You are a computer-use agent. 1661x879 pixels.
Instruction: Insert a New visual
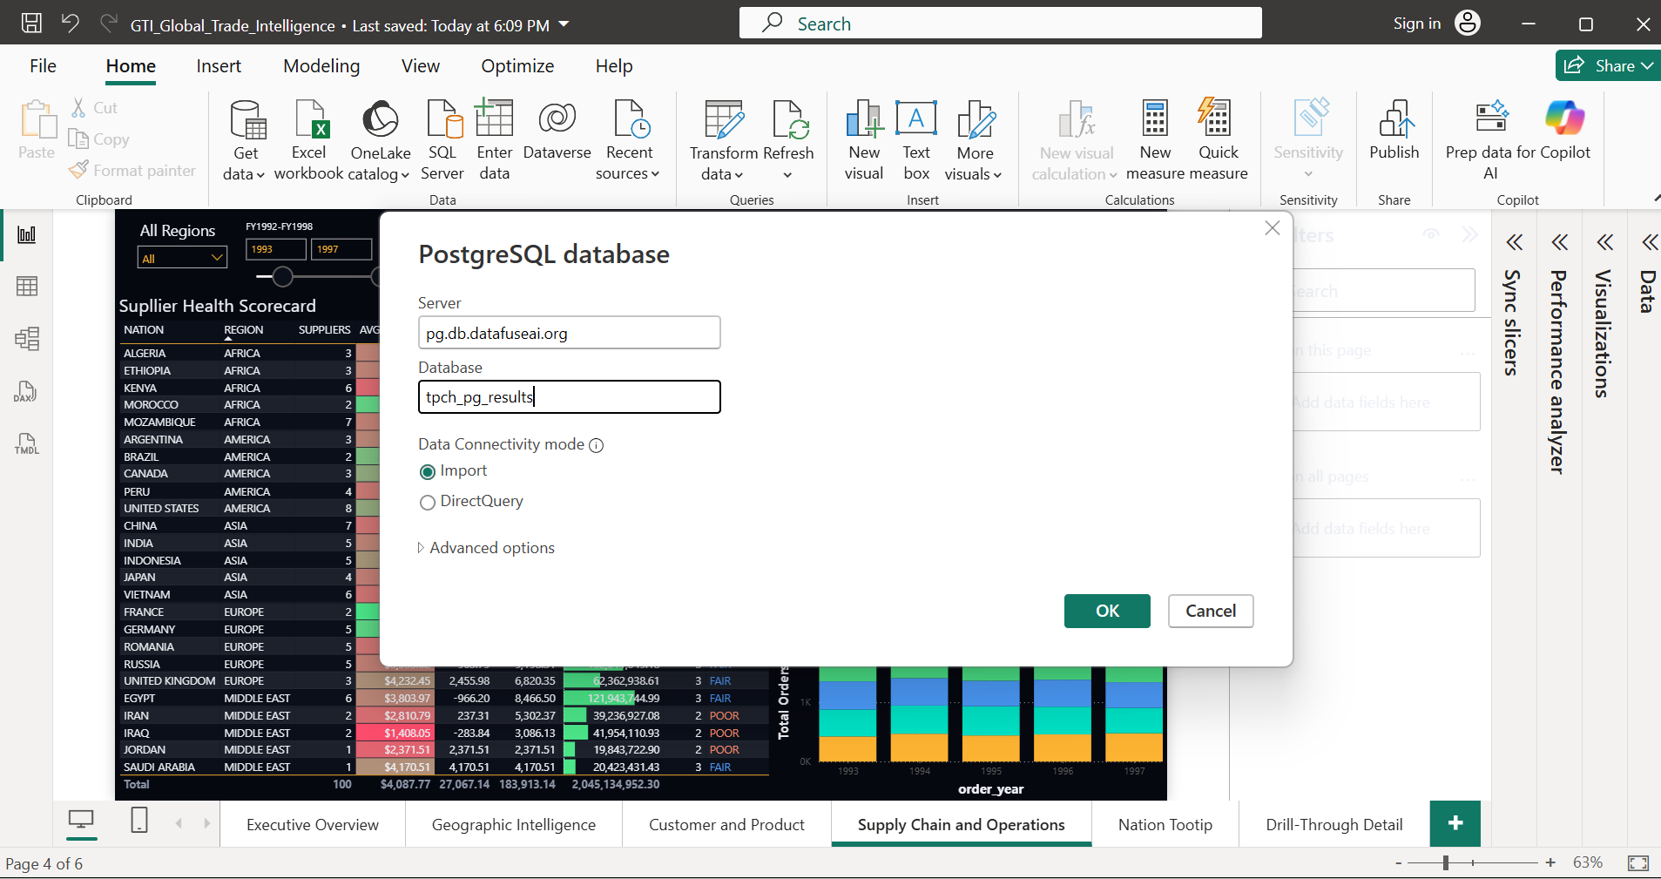tap(864, 139)
